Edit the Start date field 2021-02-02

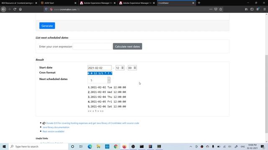pos(100,68)
